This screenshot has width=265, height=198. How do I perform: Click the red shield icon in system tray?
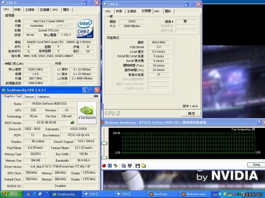coord(234,194)
